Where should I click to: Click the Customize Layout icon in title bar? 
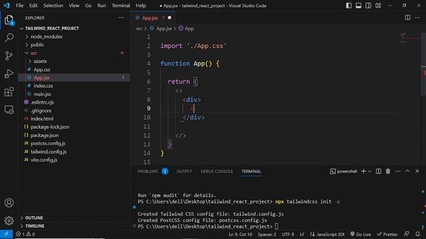tap(378, 5)
